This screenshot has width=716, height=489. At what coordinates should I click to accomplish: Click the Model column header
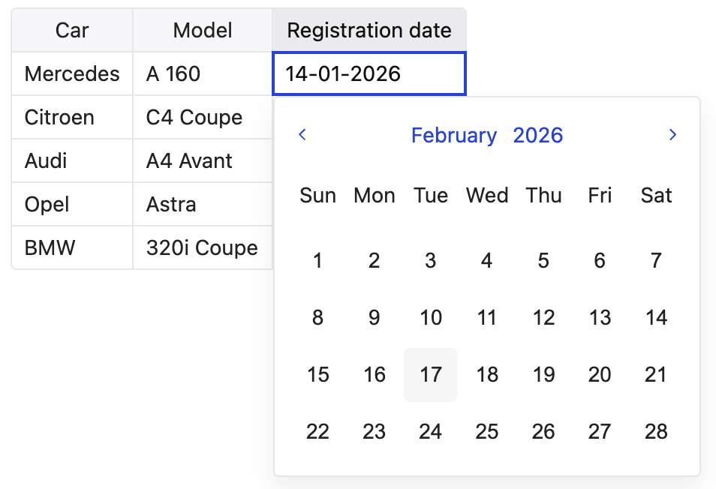coord(203,31)
